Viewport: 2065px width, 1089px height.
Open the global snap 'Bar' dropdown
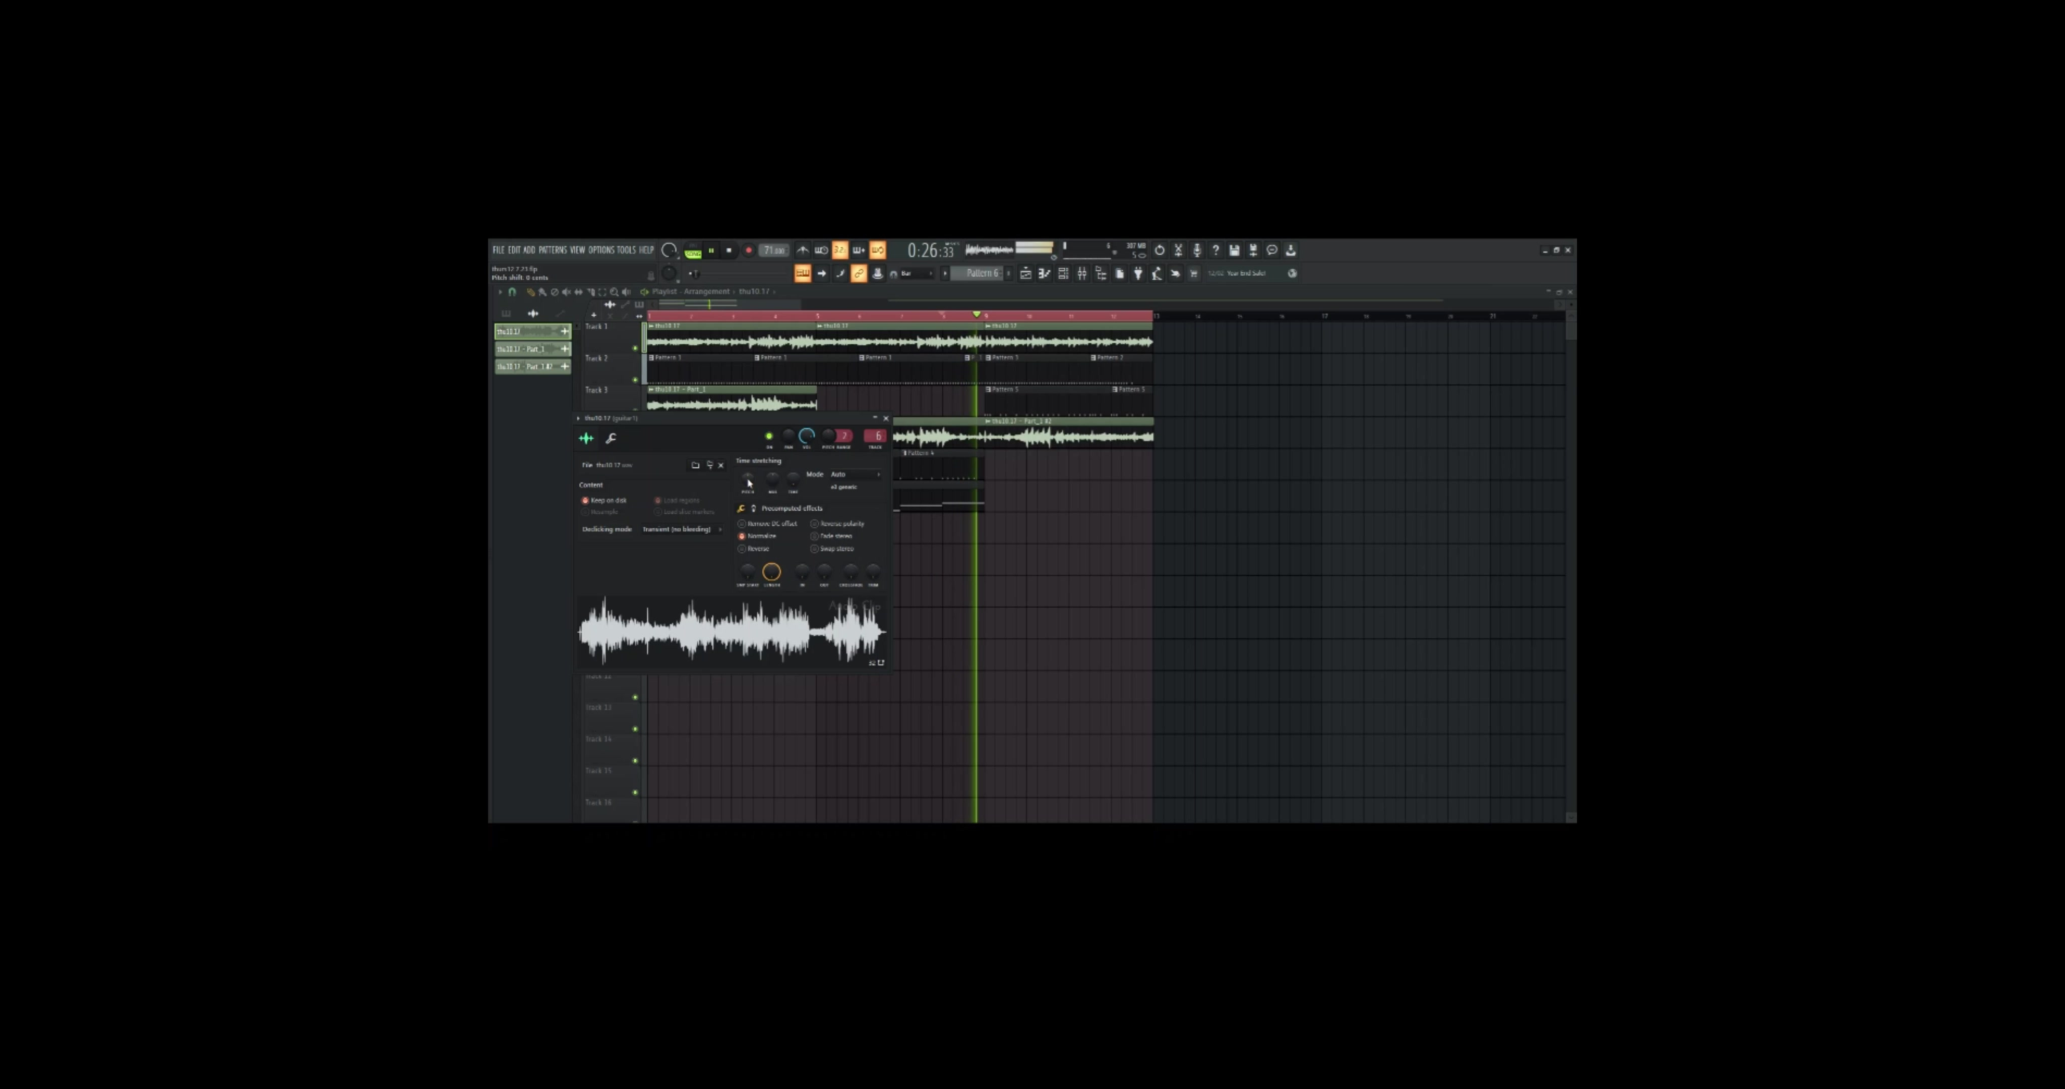click(x=917, y=273)
